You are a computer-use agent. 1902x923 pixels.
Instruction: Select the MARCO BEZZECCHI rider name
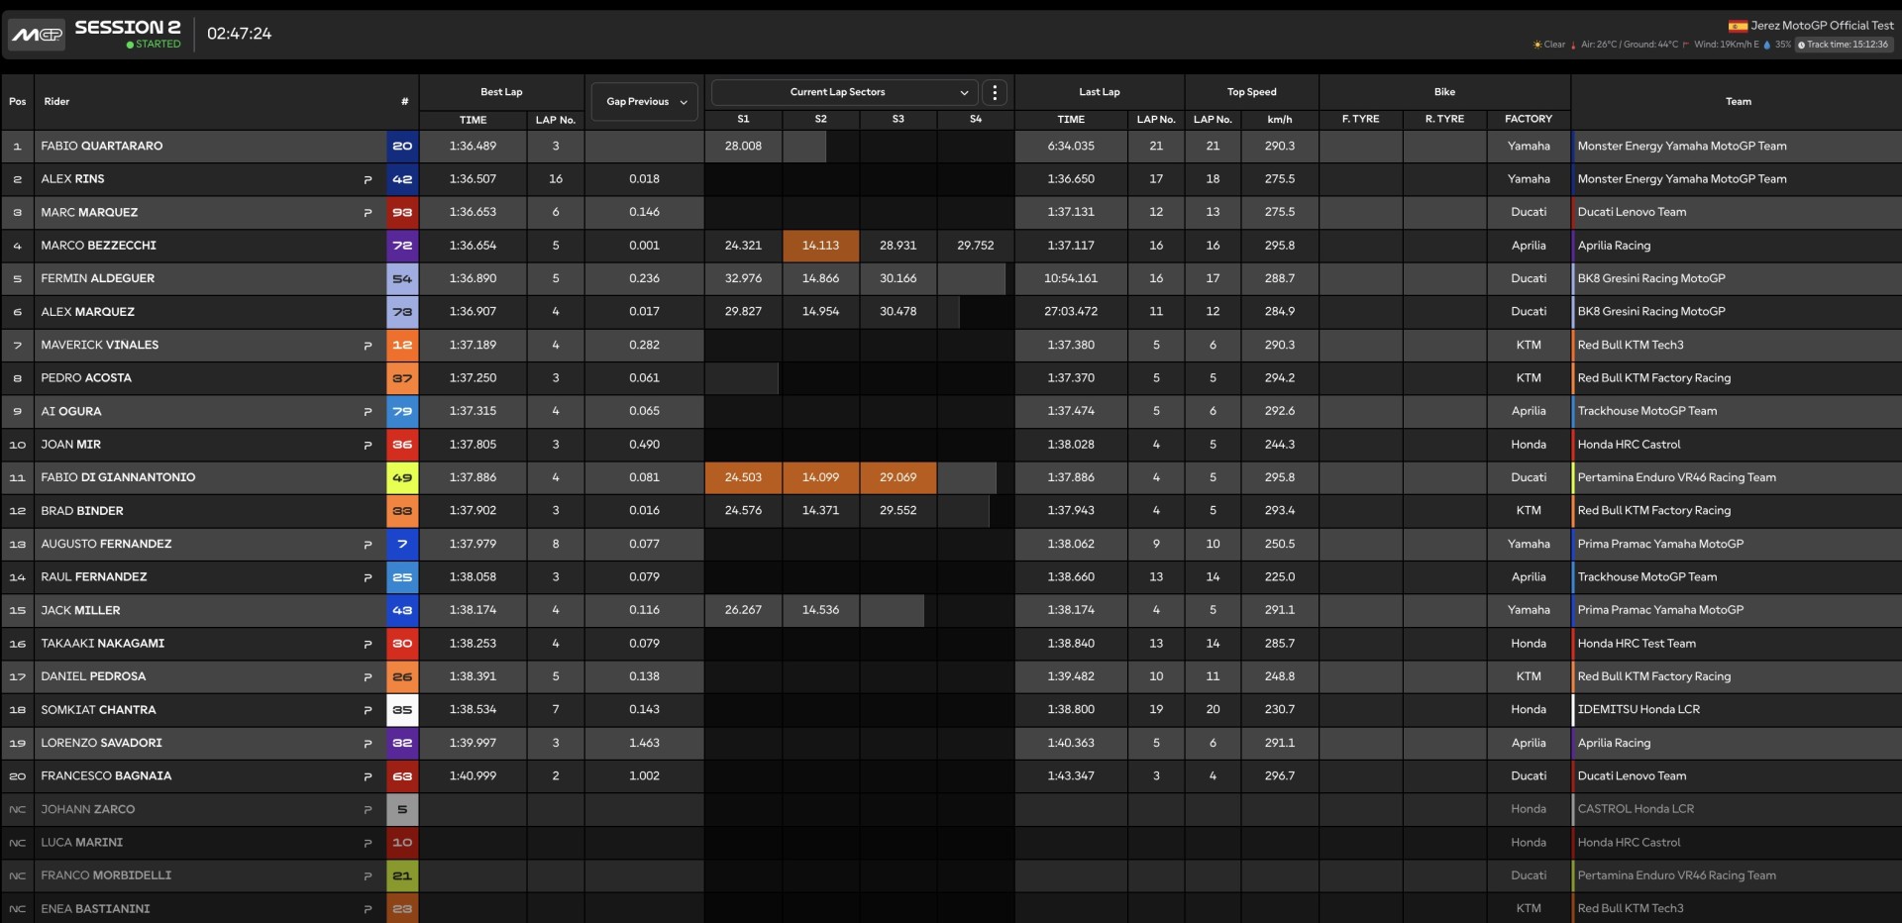coord(98,246)
